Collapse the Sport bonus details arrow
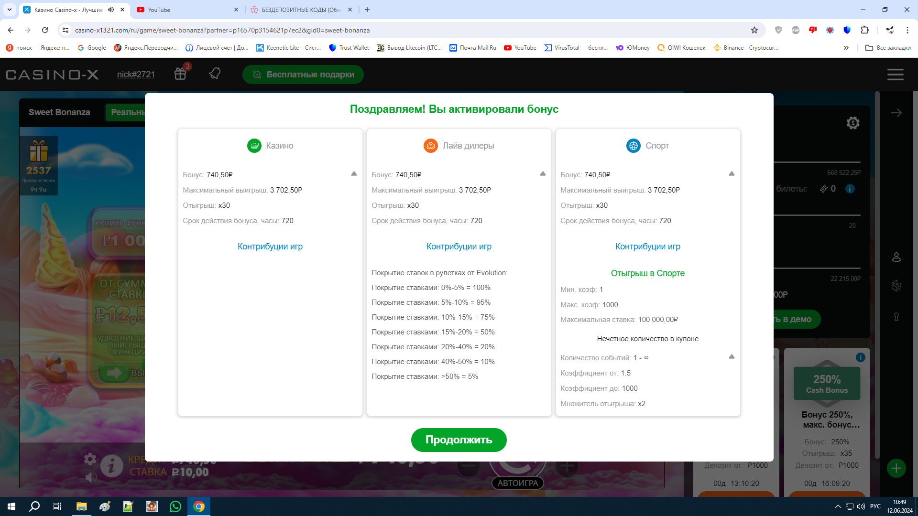The height and width of the screenshot is (516, 918). [x=732, y=174]
